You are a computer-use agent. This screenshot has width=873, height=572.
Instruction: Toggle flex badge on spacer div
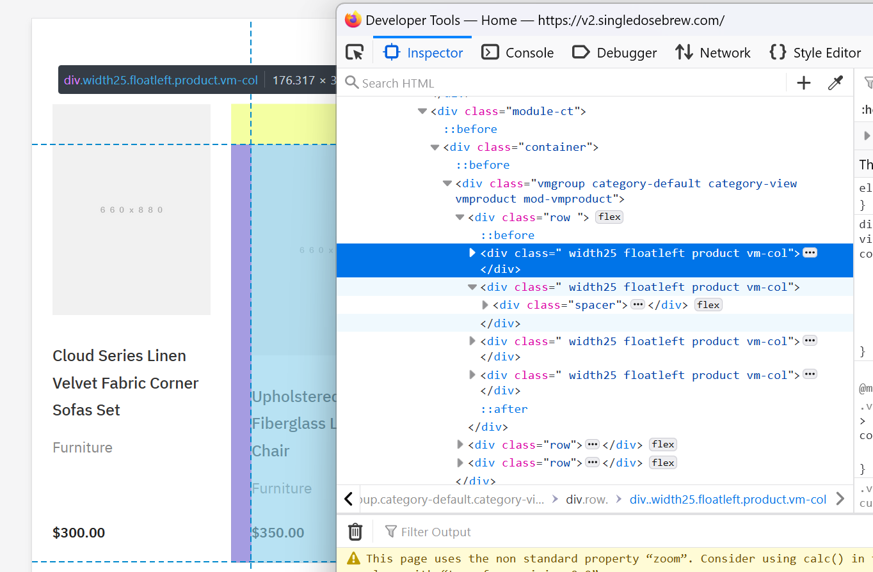tap(708, 305)
